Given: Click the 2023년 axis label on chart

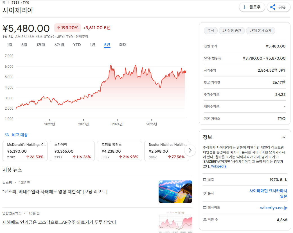Looking at the screenshot, I should pyautogui.click(x=83, y=124).
